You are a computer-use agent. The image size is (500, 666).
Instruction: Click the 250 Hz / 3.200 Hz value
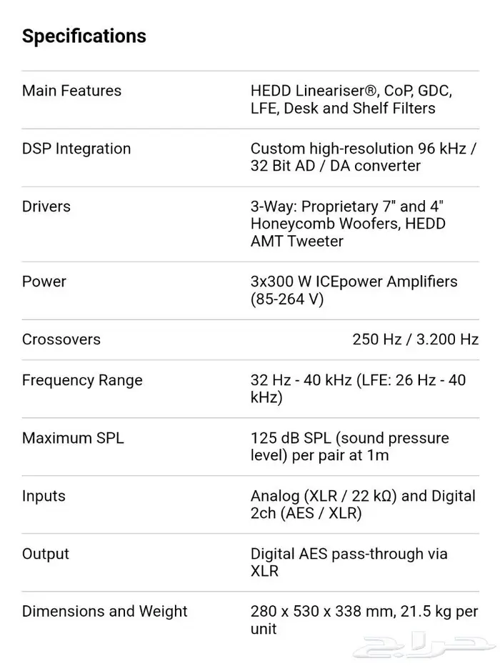click(x=416, y=339)
